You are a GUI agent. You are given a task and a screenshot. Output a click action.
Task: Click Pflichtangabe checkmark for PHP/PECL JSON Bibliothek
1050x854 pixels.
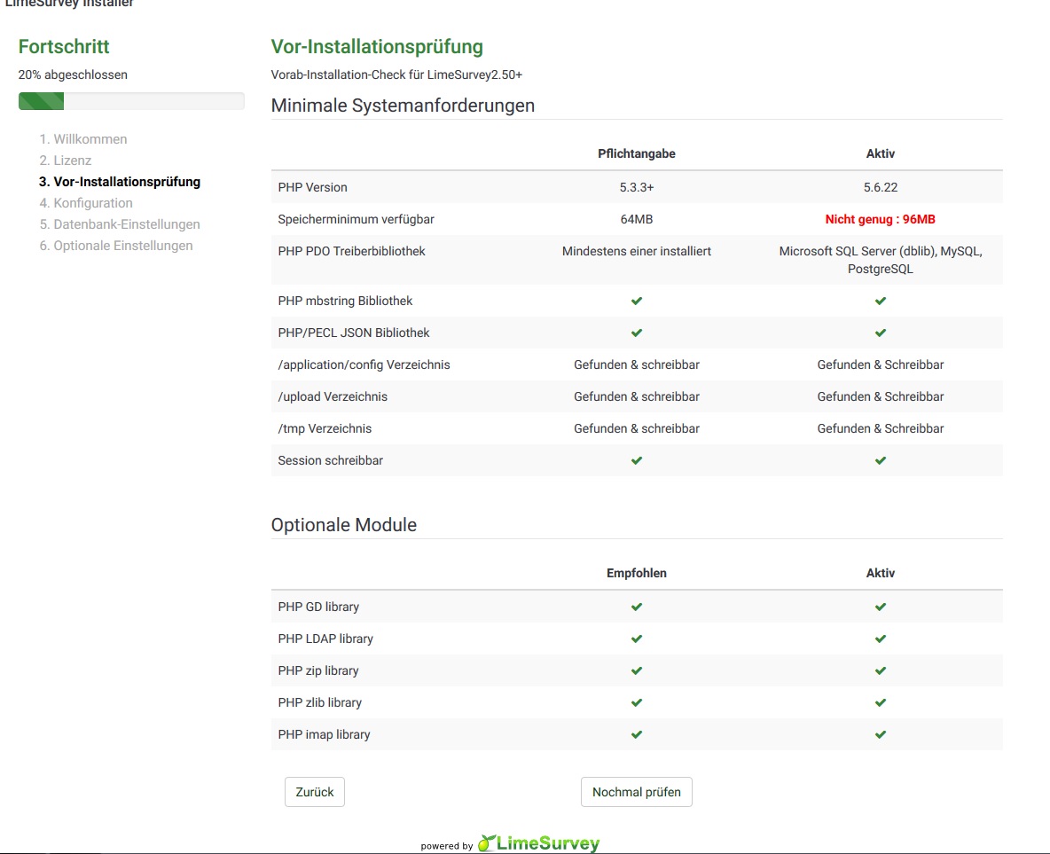(636, 333)
